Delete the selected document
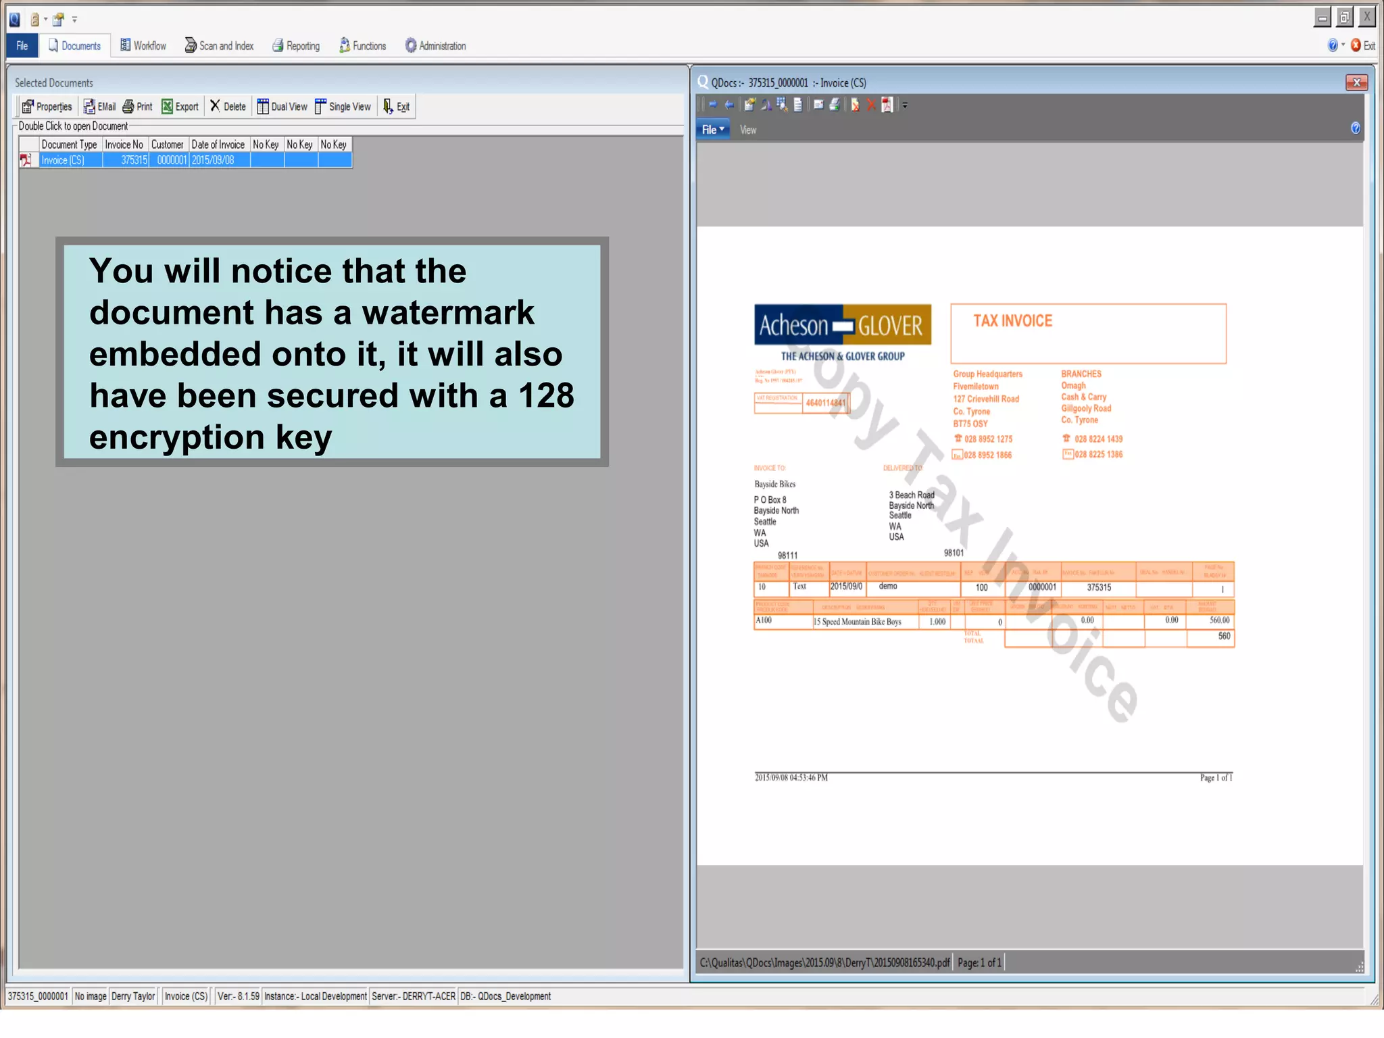The width and height of the screenshot is (1384, 1038). [228, 107]
